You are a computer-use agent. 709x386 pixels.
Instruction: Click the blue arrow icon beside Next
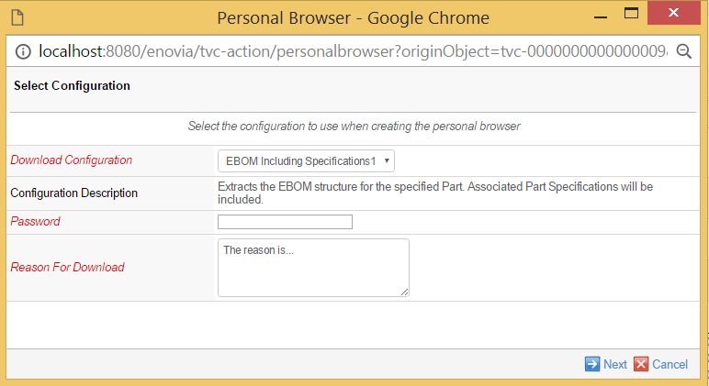pos(592,364)
